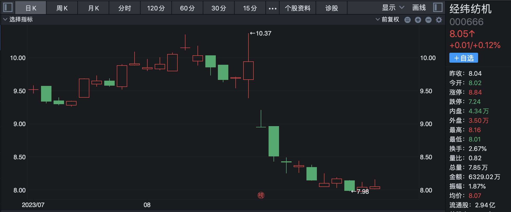Open chart settings gear icon

click(x=439, y=20)
